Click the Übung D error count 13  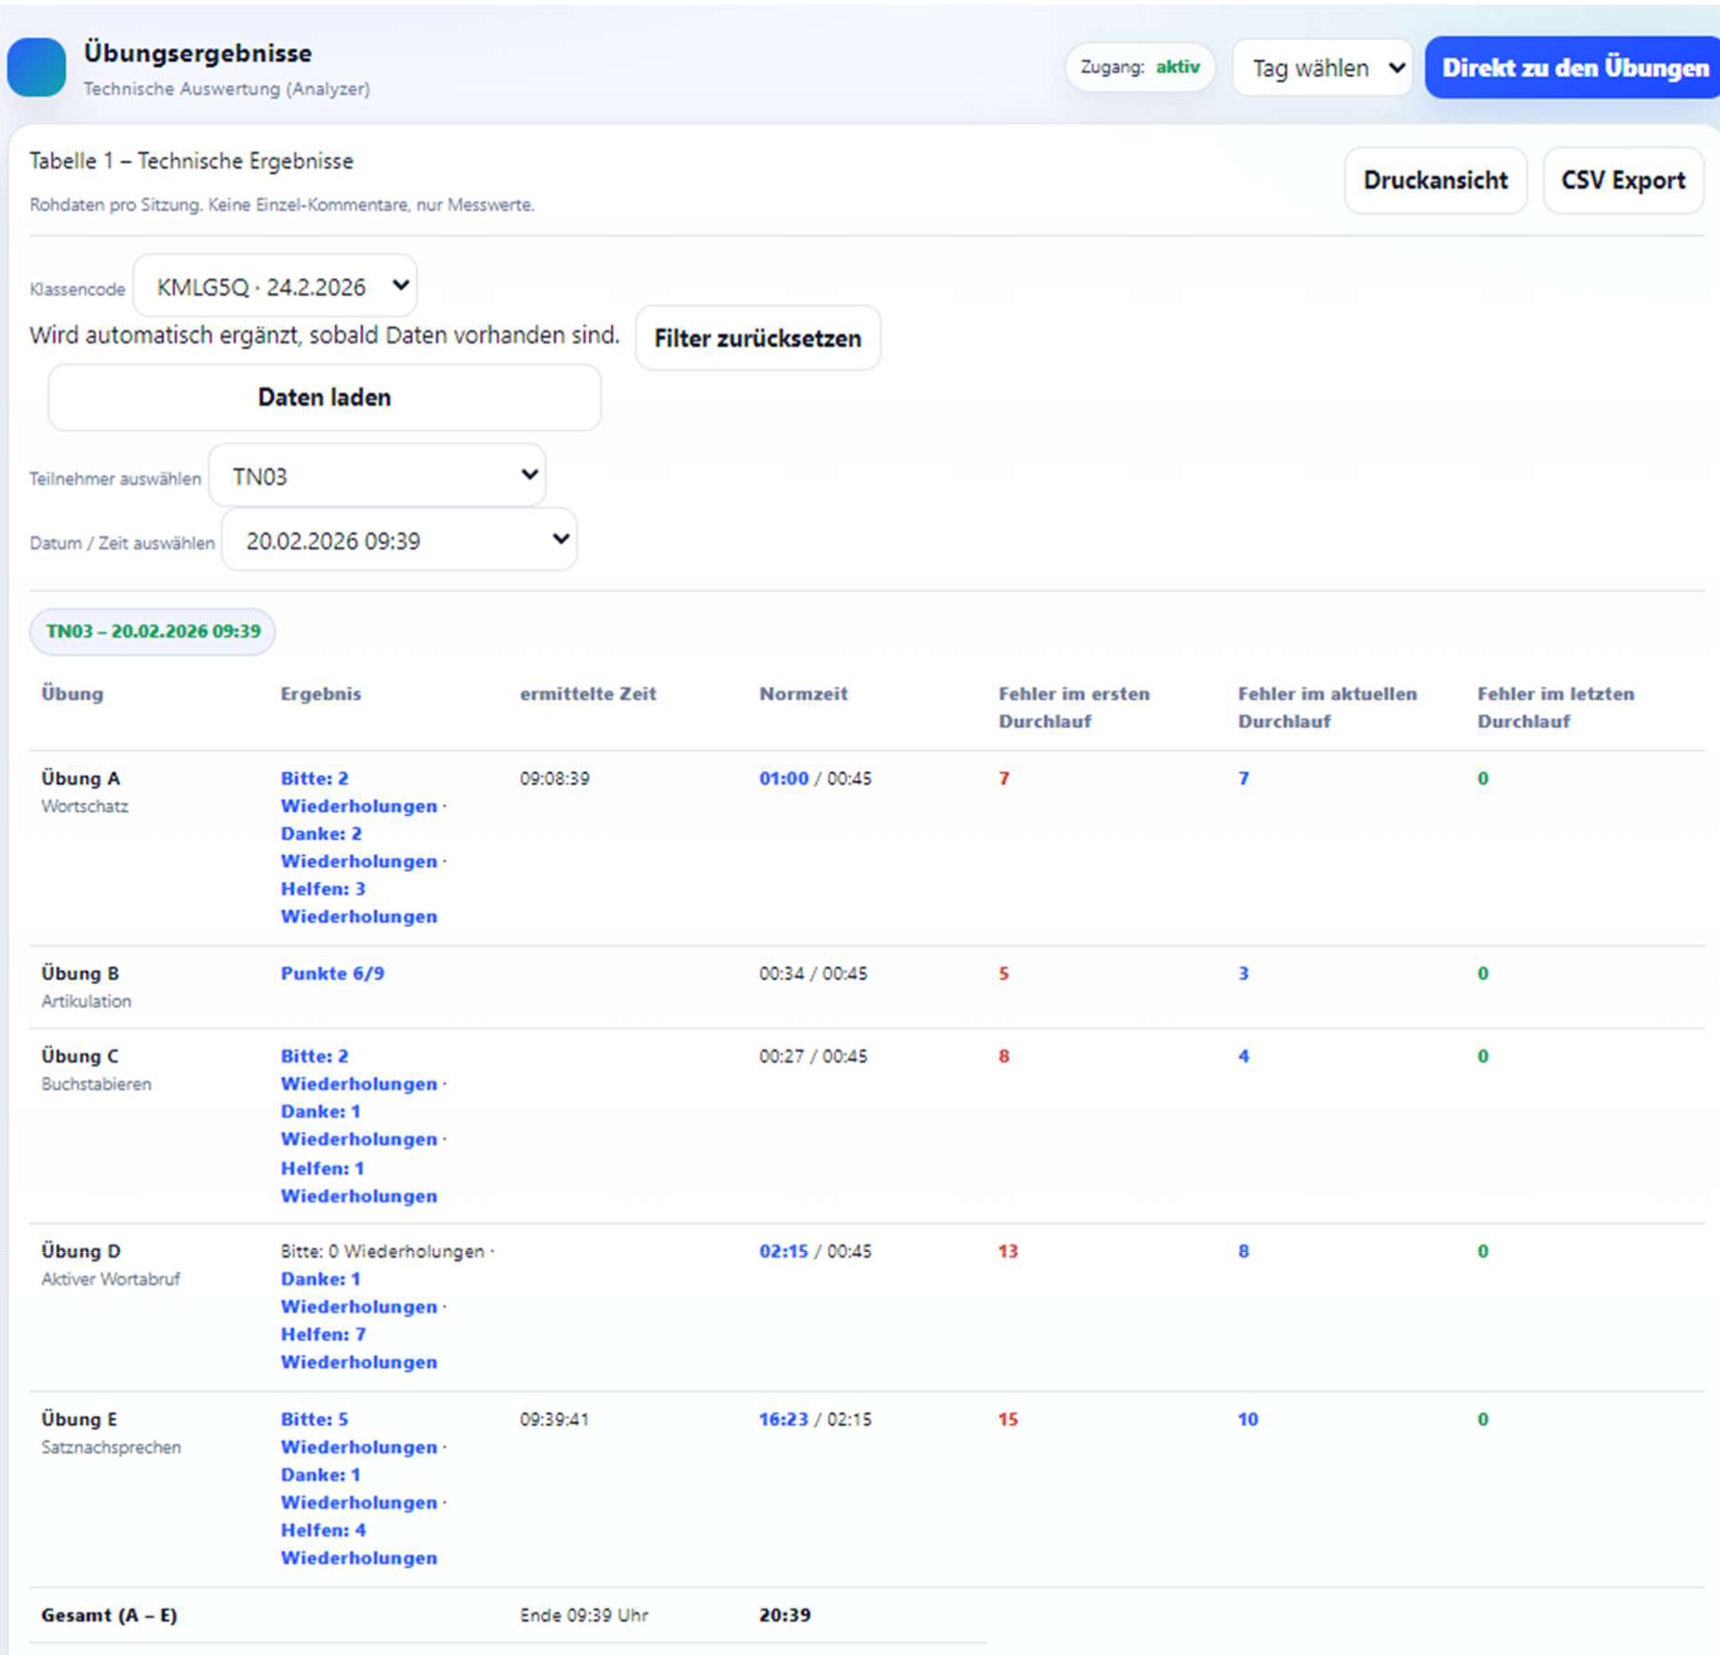click(x=1007, y=1251)
